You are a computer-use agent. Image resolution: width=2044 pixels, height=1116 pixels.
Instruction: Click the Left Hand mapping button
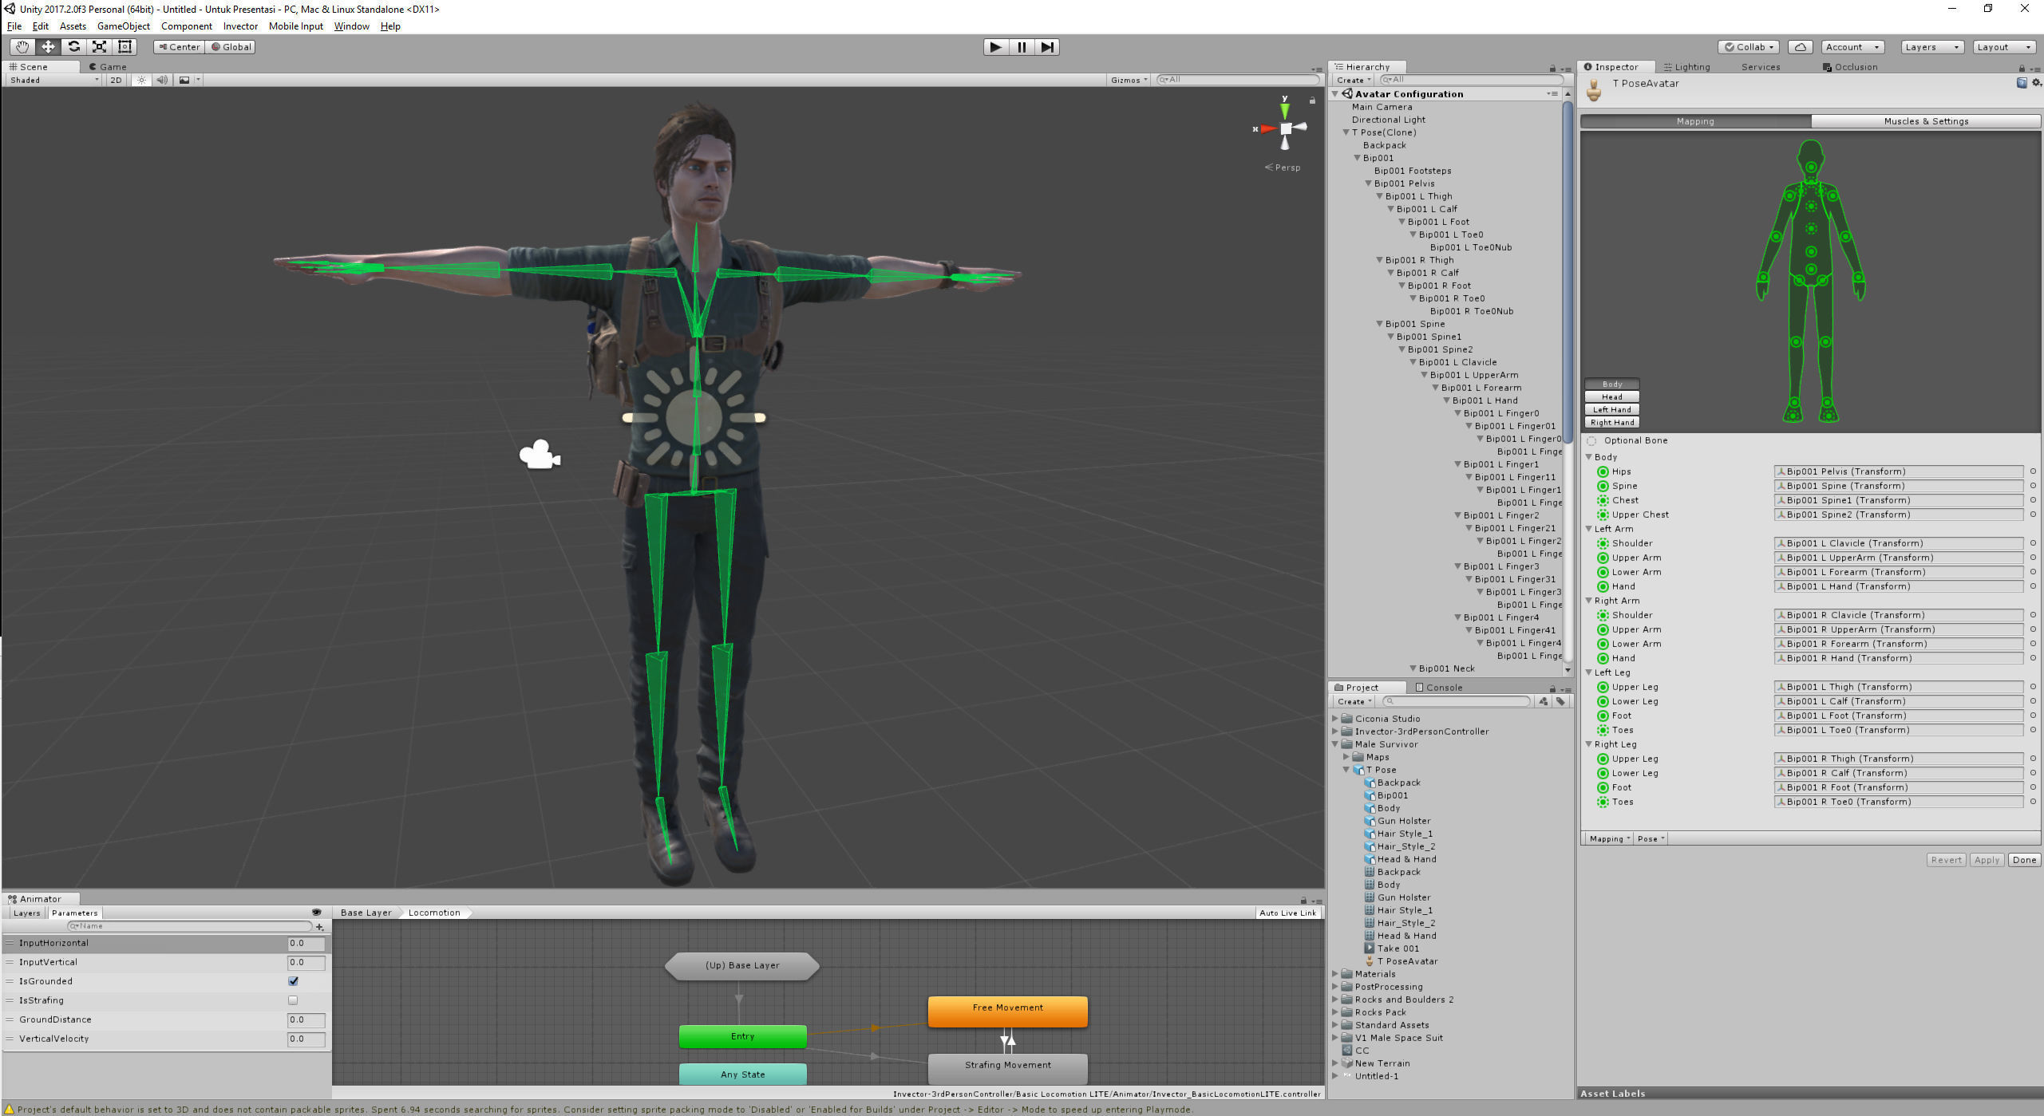[x=1611, y=410]
